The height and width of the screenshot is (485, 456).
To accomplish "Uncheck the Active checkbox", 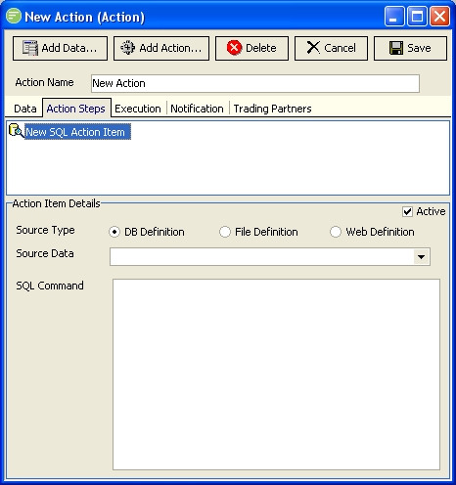I will pyautogui.click(x=407, y=211).
